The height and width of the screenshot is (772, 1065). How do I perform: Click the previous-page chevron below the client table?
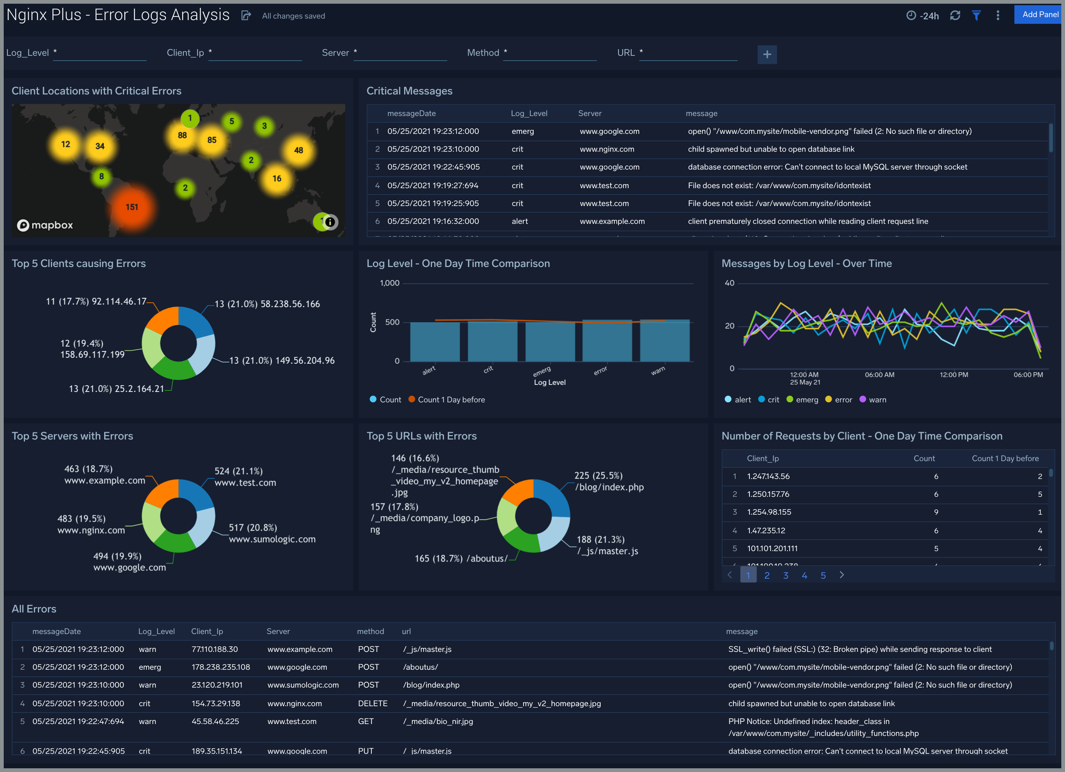729,575
